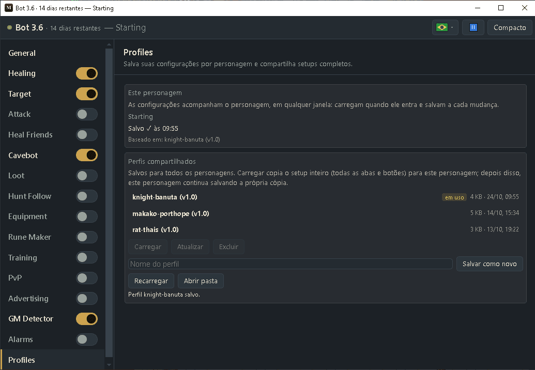Open the Healing section
Viewport: 535px width, 370px height.
[x=22, y=73]
